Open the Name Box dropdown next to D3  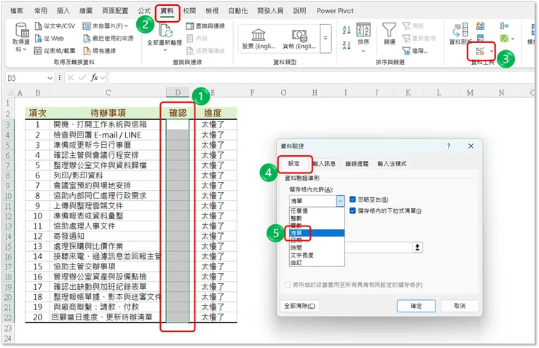pos(50,78)
